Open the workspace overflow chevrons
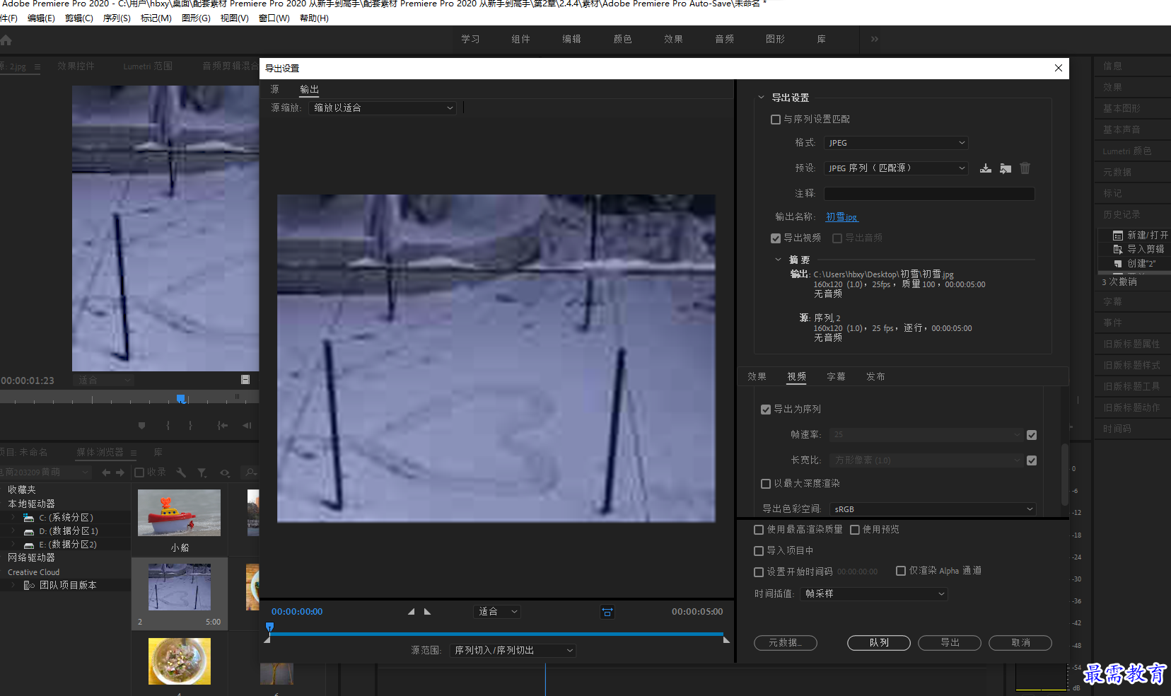 click(x=875, y=39)
